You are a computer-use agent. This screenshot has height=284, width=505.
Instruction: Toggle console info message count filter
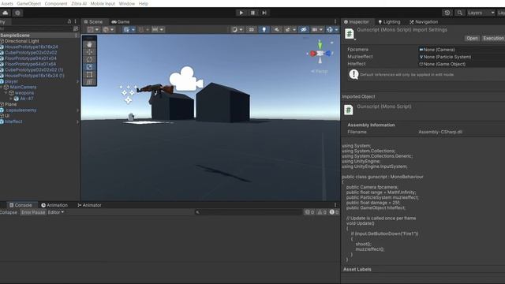(309, 212)
